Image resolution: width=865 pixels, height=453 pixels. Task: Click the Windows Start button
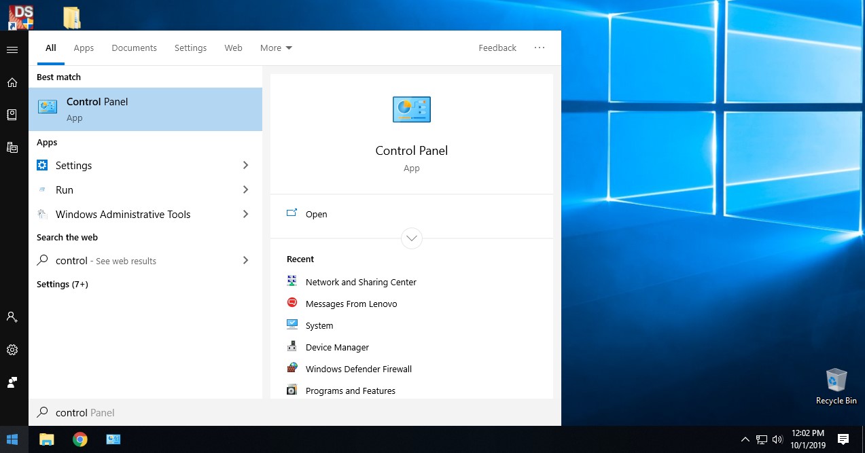coord(12,439)
